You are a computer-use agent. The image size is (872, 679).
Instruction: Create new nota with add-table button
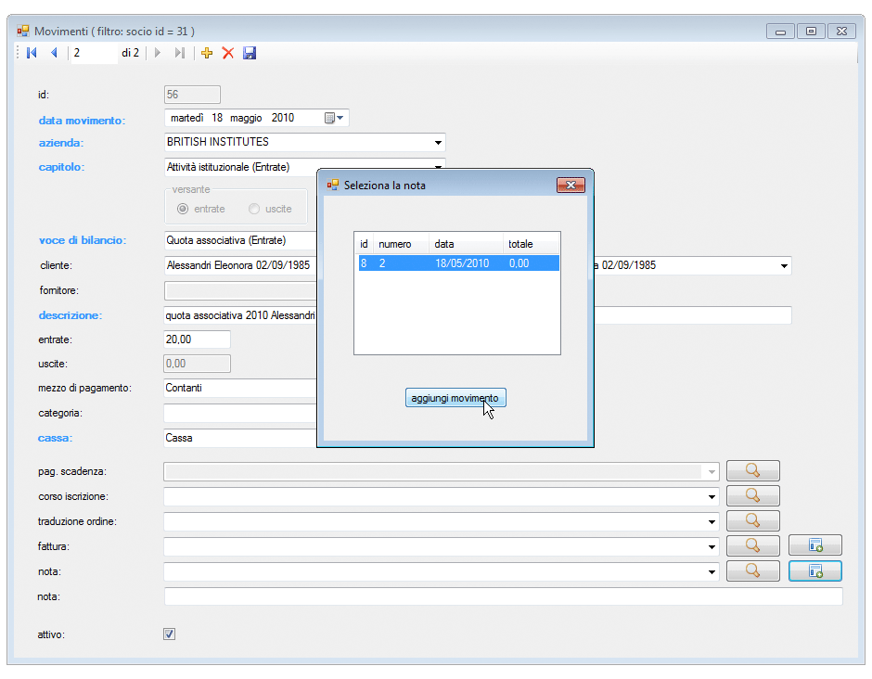point(815,570)
